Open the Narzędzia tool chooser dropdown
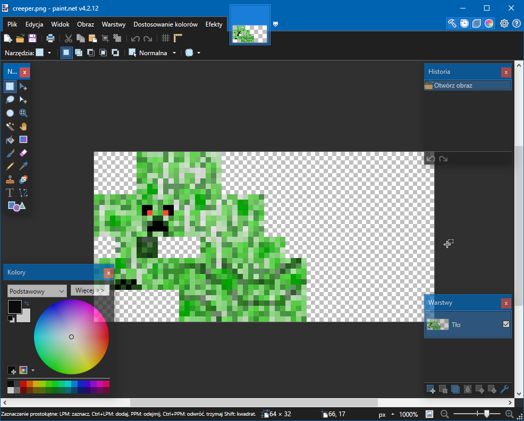The image size is (524, 421). [x=44, y=53]
